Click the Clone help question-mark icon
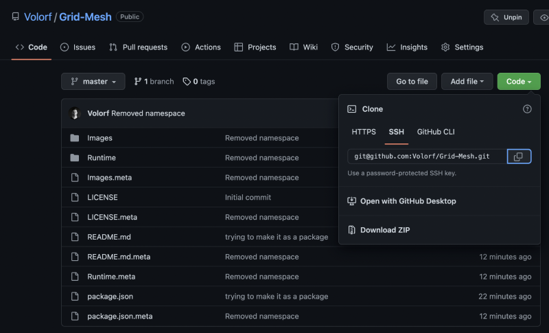 [x=527, y=109]
